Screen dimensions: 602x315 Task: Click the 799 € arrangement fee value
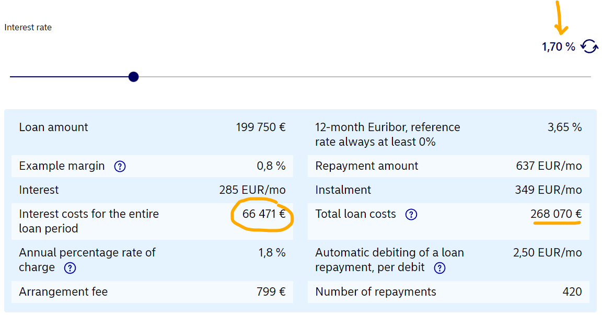271,291
